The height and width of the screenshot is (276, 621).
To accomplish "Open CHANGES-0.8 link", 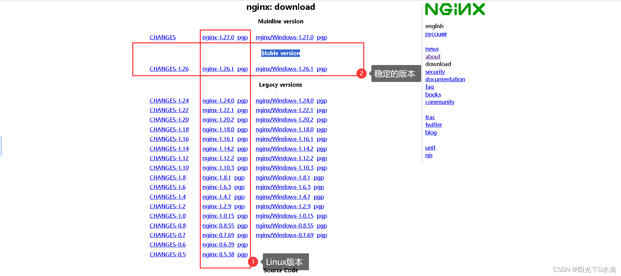I will 168,226.
